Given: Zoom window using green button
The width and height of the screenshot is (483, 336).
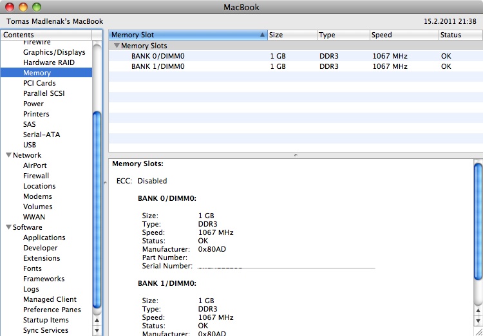Looking at the screenshot, I should (x=37, y=7).
